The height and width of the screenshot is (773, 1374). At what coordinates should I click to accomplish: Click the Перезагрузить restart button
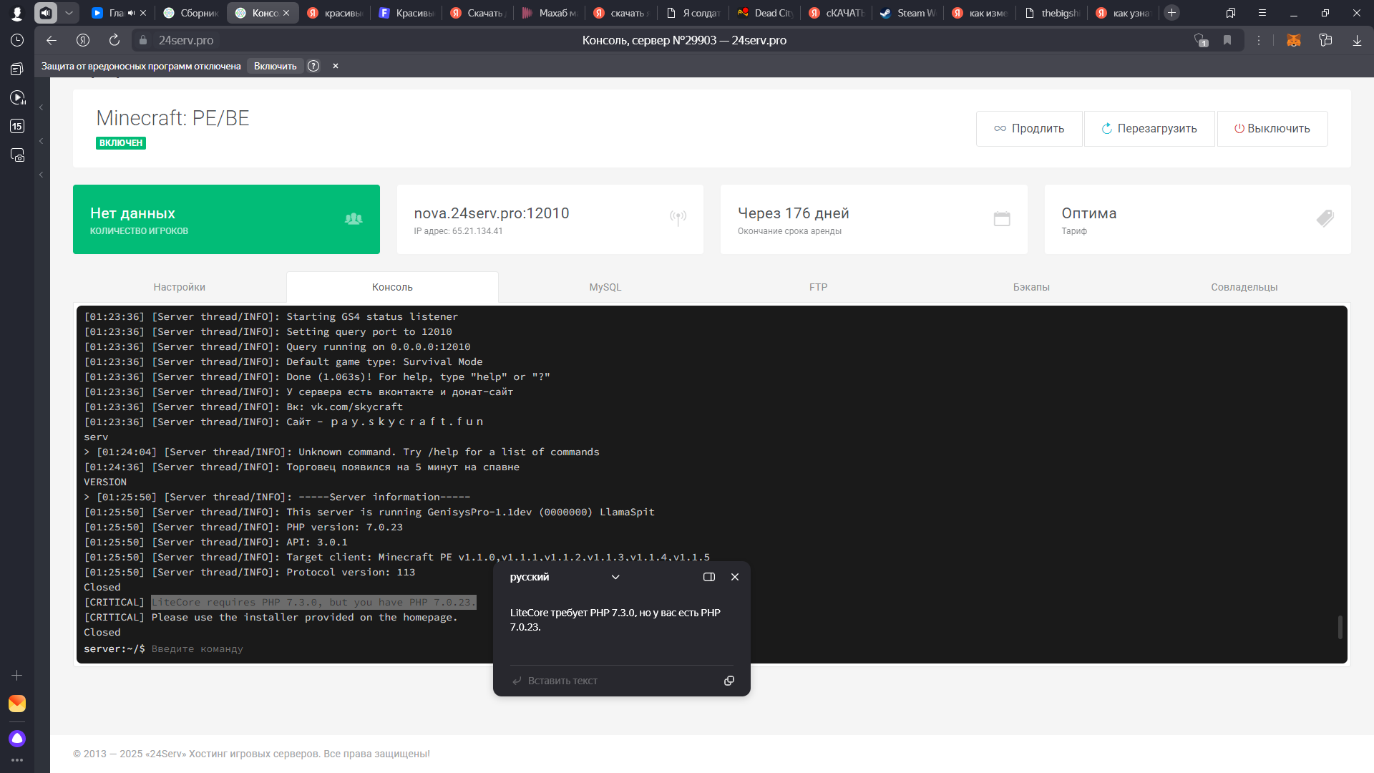pyautogui.click(x=1149, y=129)
